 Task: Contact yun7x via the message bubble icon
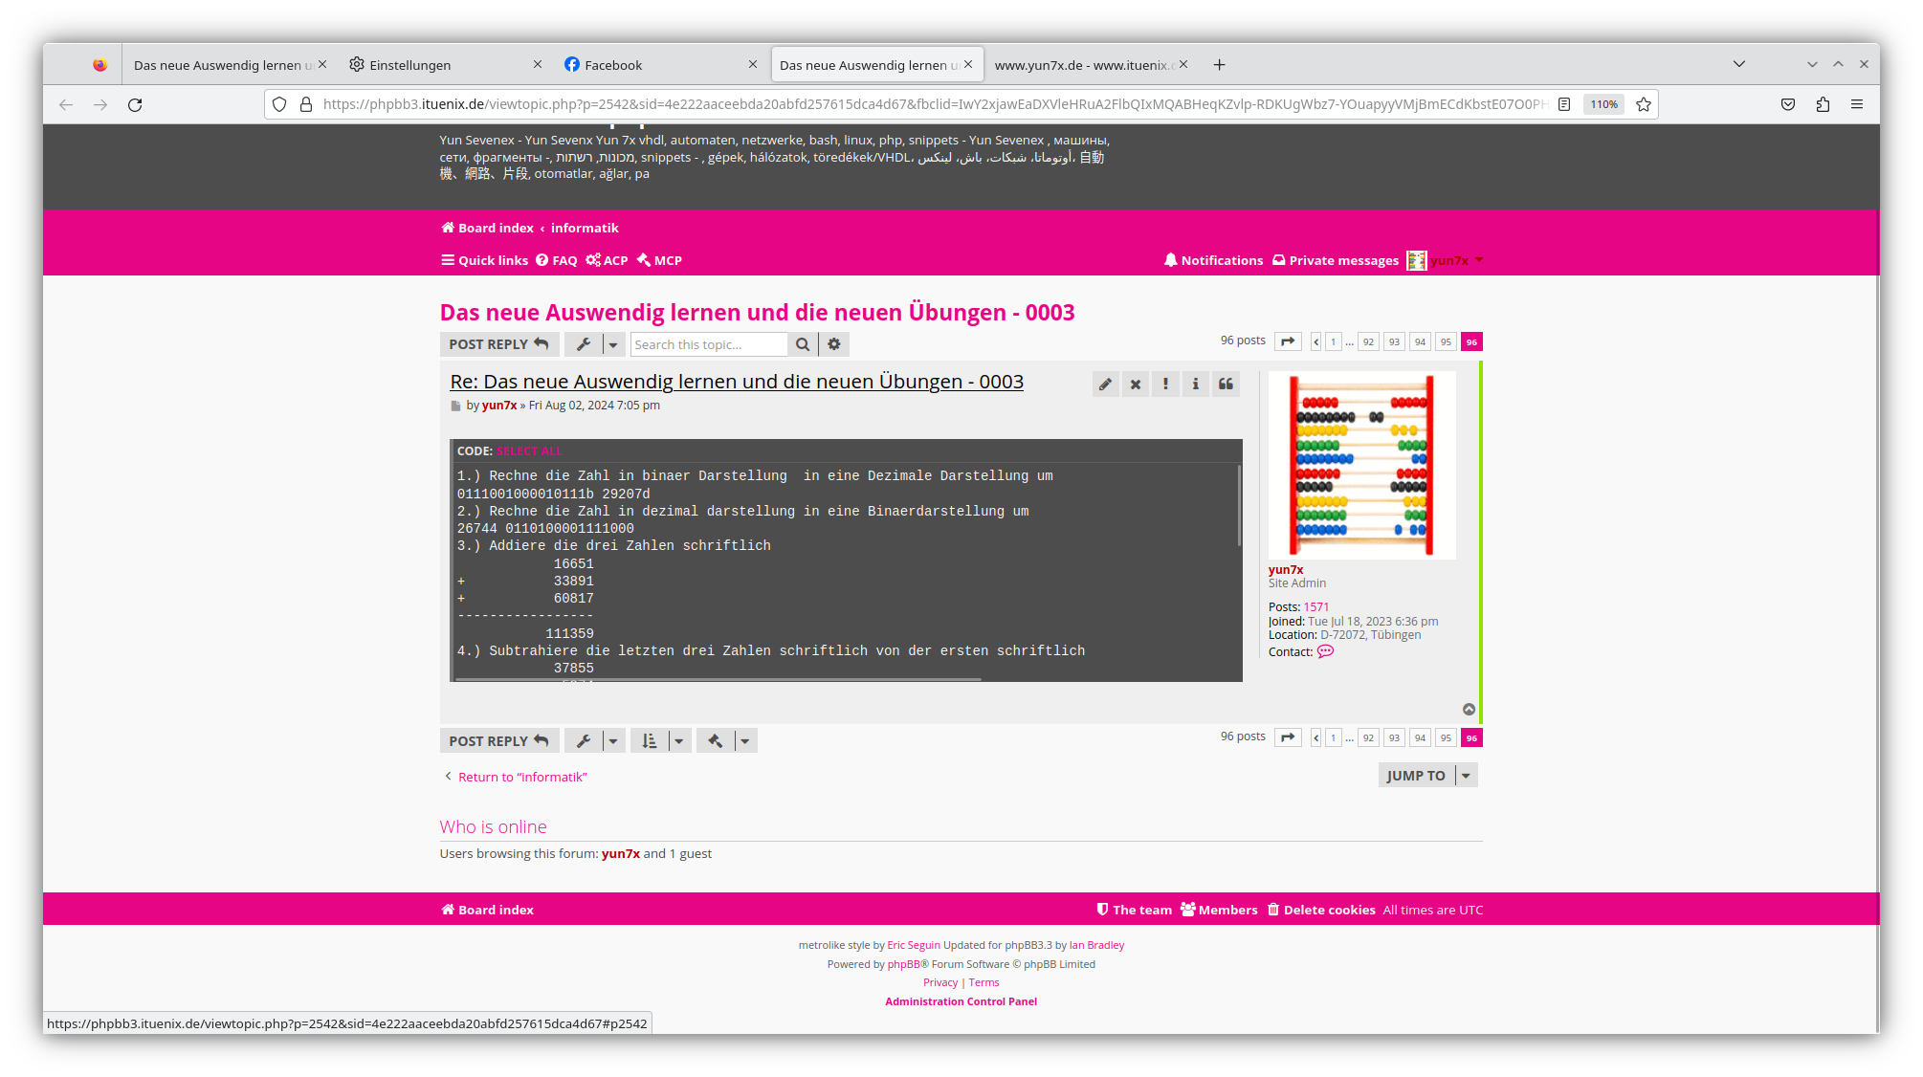(x=1325, y=651)
